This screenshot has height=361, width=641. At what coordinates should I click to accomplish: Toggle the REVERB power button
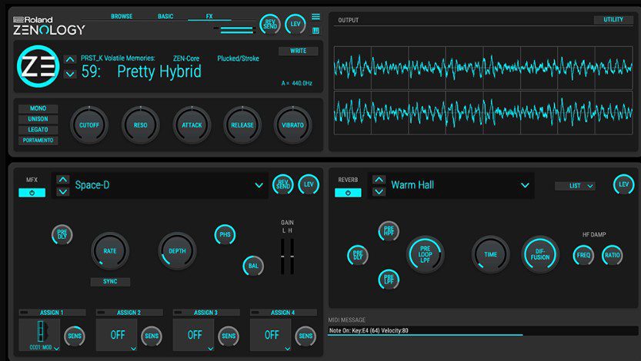pos(348,193)
